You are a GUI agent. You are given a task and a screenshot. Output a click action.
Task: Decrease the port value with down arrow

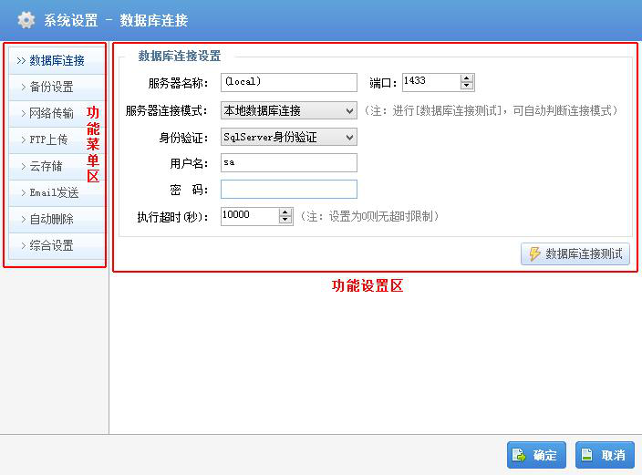tap(467, 86)
